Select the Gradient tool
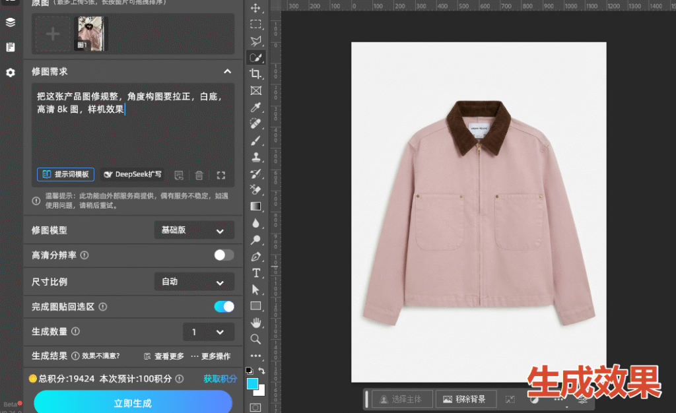 (x=255, y=206)
